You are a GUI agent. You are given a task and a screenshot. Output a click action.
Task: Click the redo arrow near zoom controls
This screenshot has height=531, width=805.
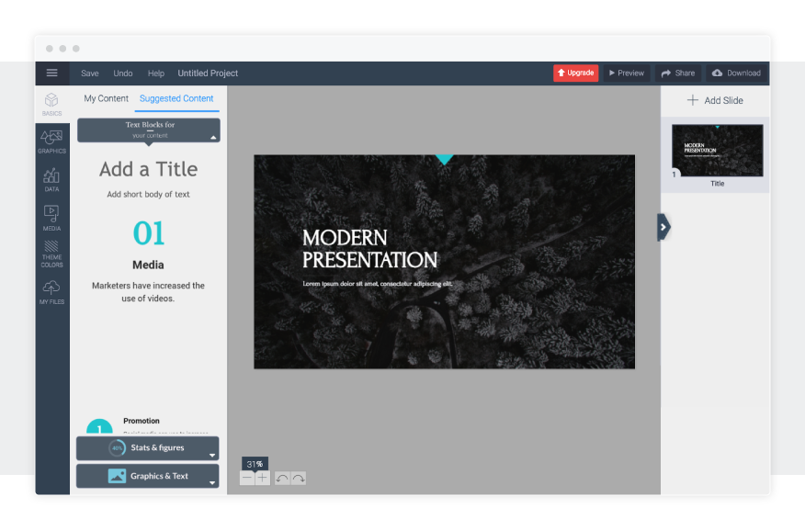point(299,478)
